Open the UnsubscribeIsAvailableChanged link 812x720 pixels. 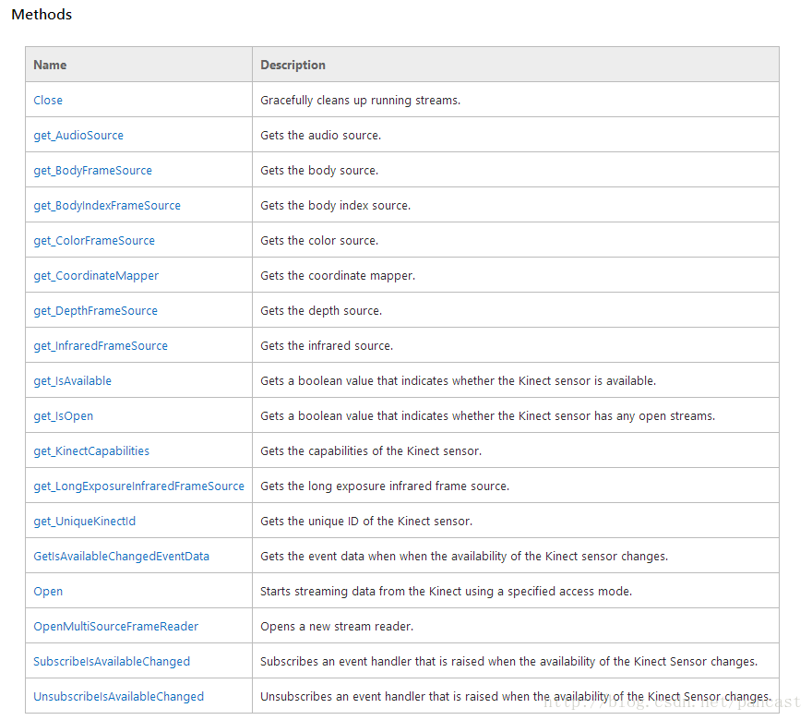pos(119,697)
